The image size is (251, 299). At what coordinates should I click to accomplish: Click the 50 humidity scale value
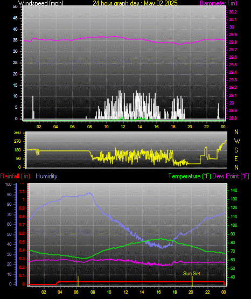[9, 234]
